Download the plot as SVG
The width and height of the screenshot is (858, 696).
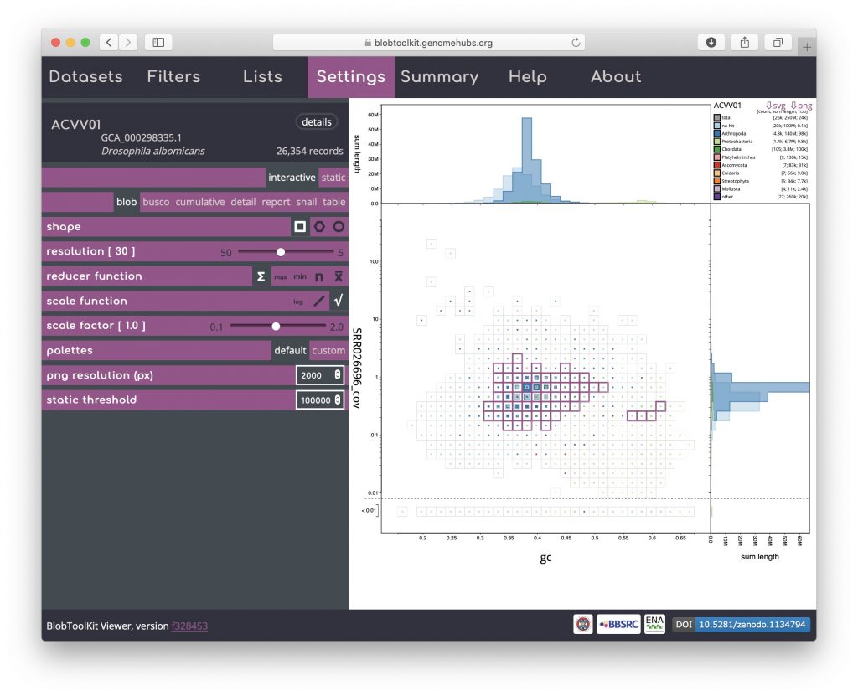tap(775, 106)
